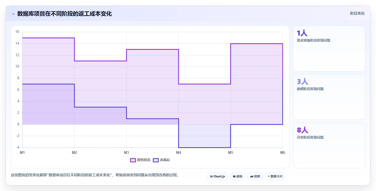Screen dimensions: 376x191
Task: Click the description text below the chart
Action: click(x=95, y=175)
